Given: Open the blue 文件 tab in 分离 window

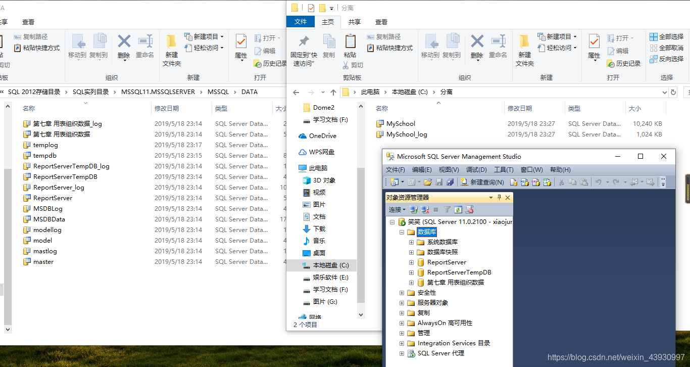Looking at the screenshot, I should [301, 22].
